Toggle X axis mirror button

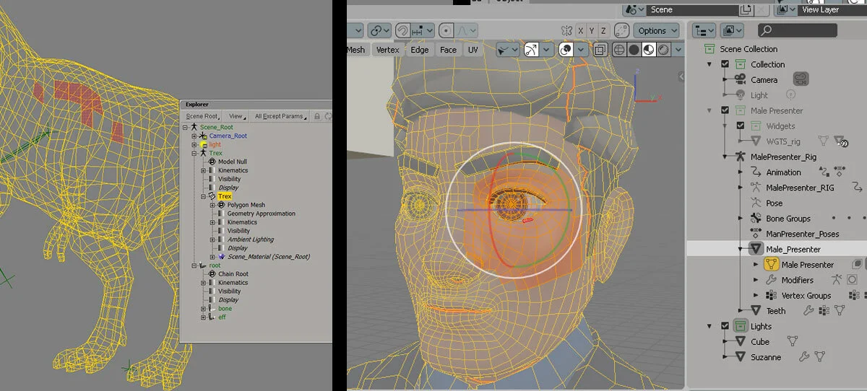click(579, 31)
